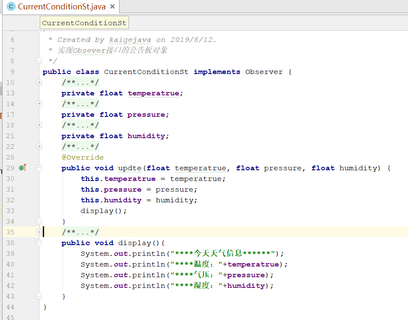Select the CurrentConditionSt.java editor tab
This screenshot has width=408, height=320.
[62, 6]
